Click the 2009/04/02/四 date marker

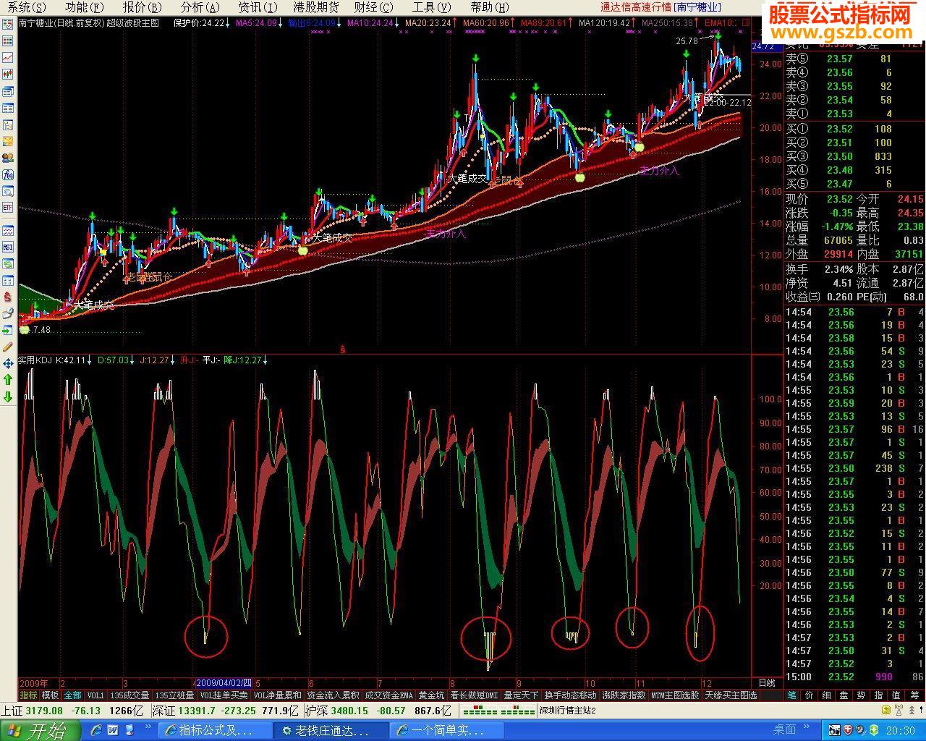pos(224,682)
